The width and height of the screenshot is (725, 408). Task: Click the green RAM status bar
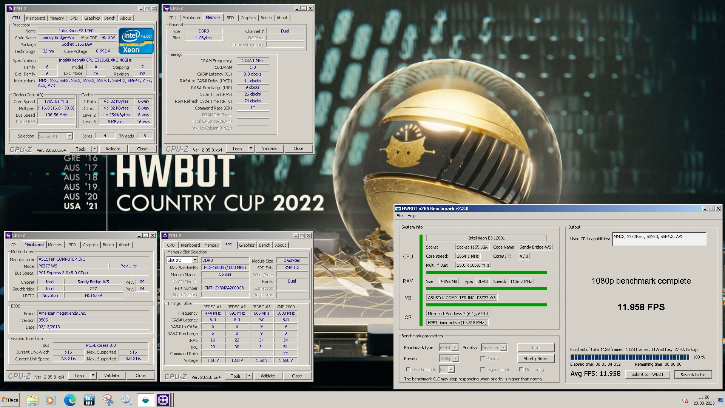tap(486, 289)
